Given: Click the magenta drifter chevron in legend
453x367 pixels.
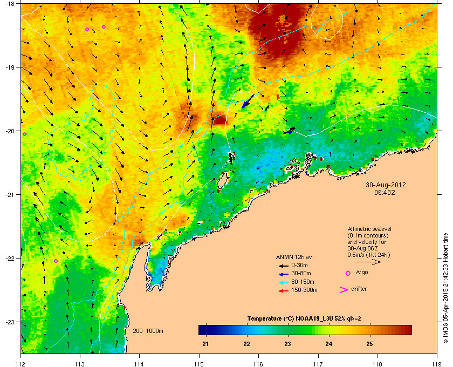Looking at the screenshot, I should (x=344, y=290).
